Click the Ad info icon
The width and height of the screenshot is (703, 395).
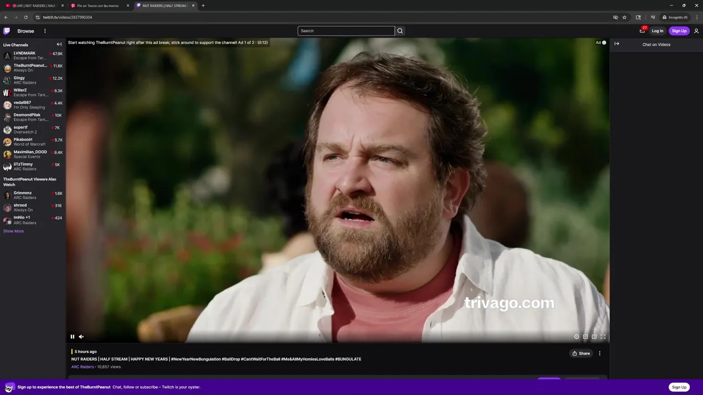click(x=604, y=42)
